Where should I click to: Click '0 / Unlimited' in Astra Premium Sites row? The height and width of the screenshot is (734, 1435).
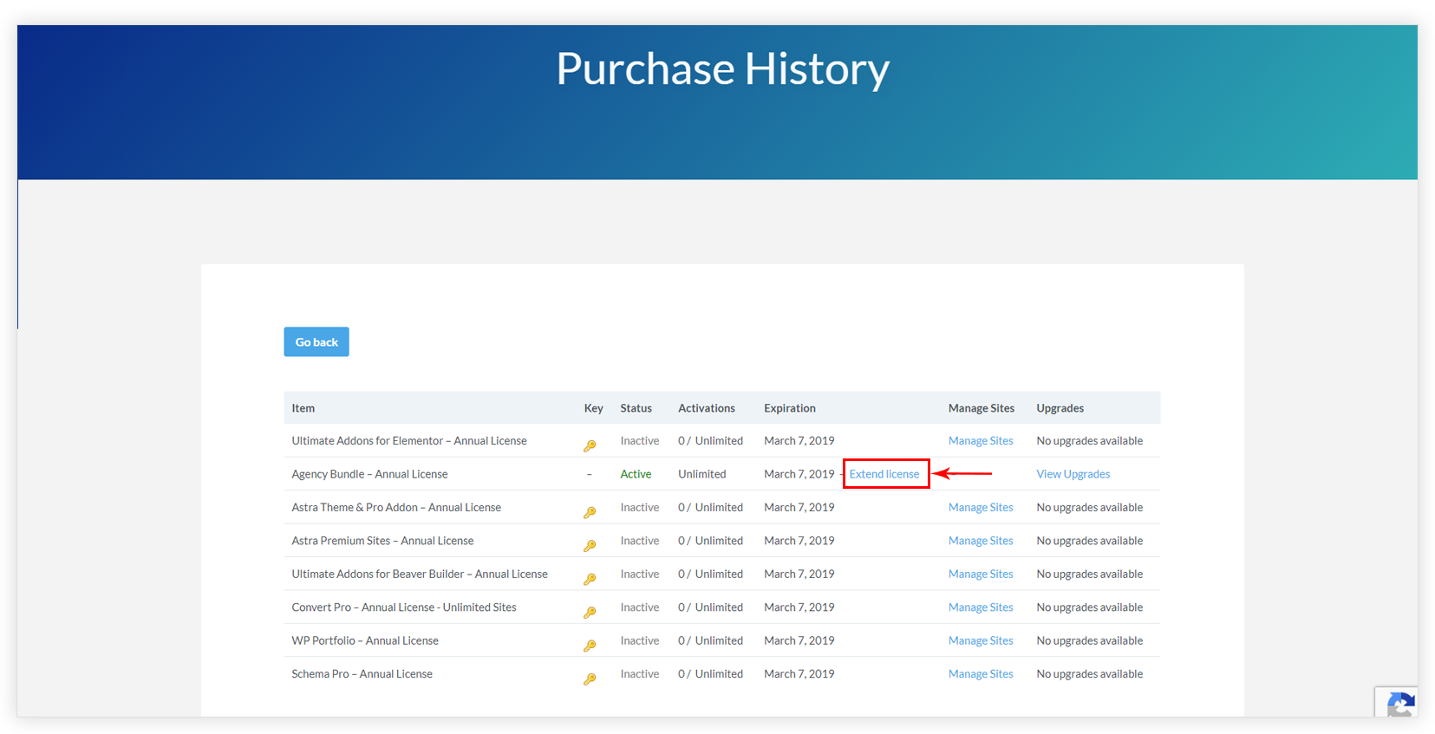pos(710,541)
